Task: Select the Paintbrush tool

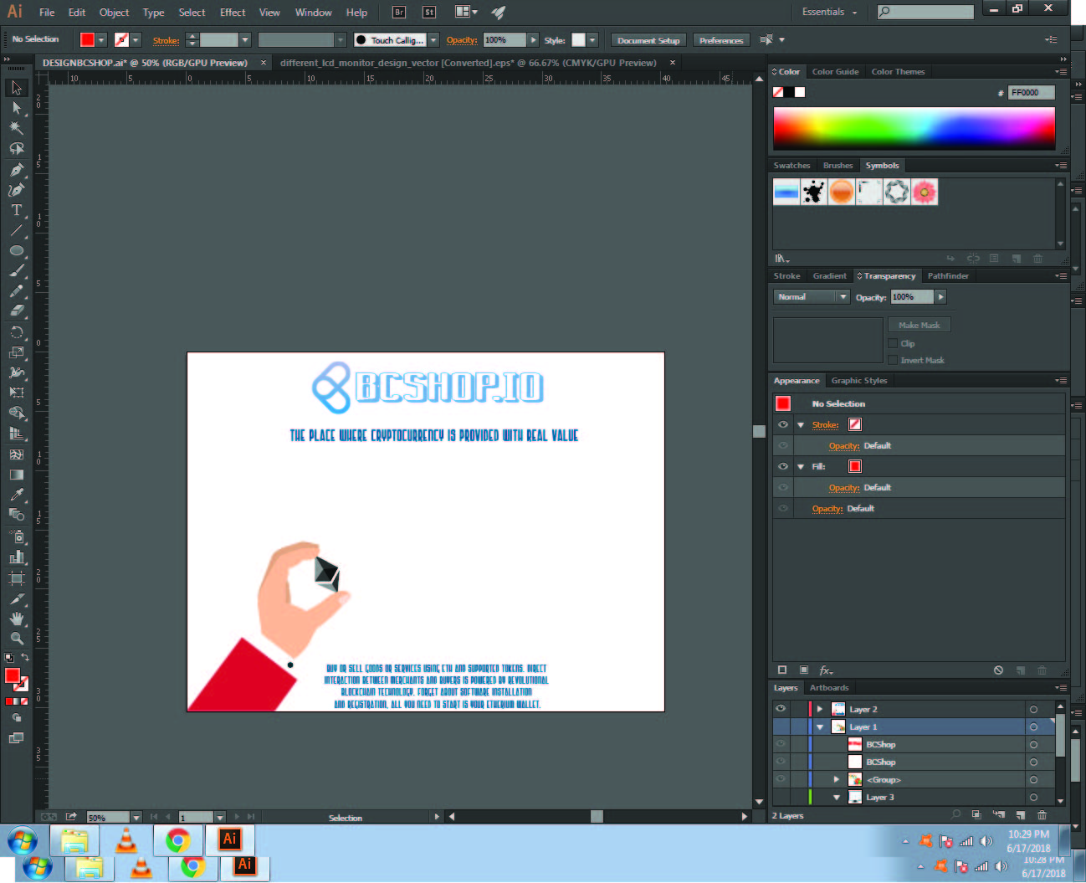Action: coord(17,270)
